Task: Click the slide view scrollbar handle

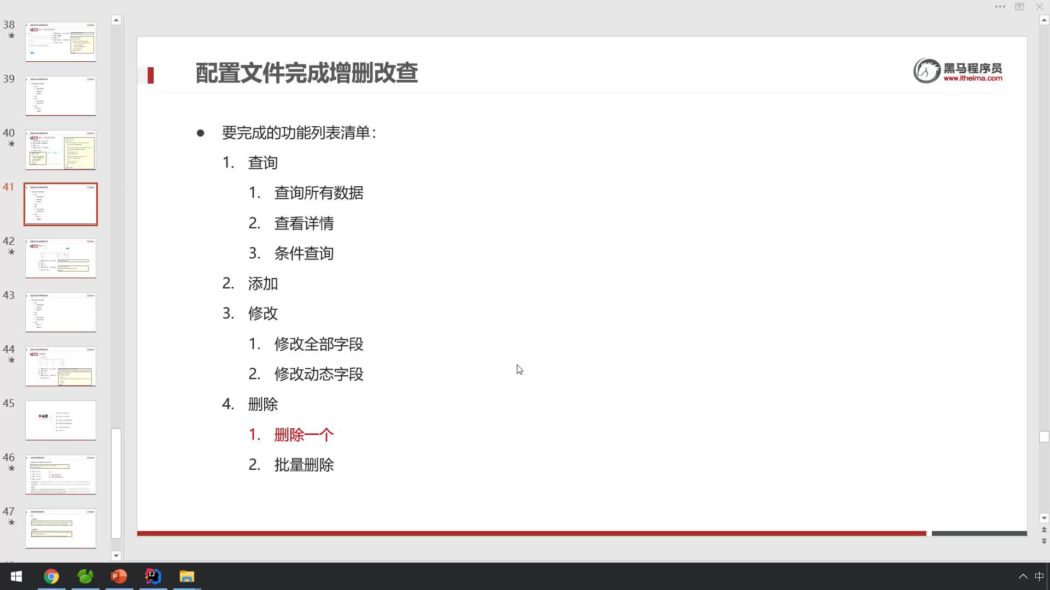Action: click(1044, 436)
